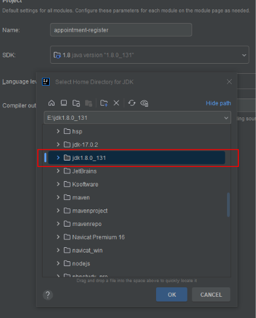Expand the mavenrepo folder
This screenshot has width=256, height=318.
tap(58, 224)
